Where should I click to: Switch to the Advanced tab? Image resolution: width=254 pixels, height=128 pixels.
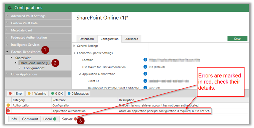tap(132, 39)
